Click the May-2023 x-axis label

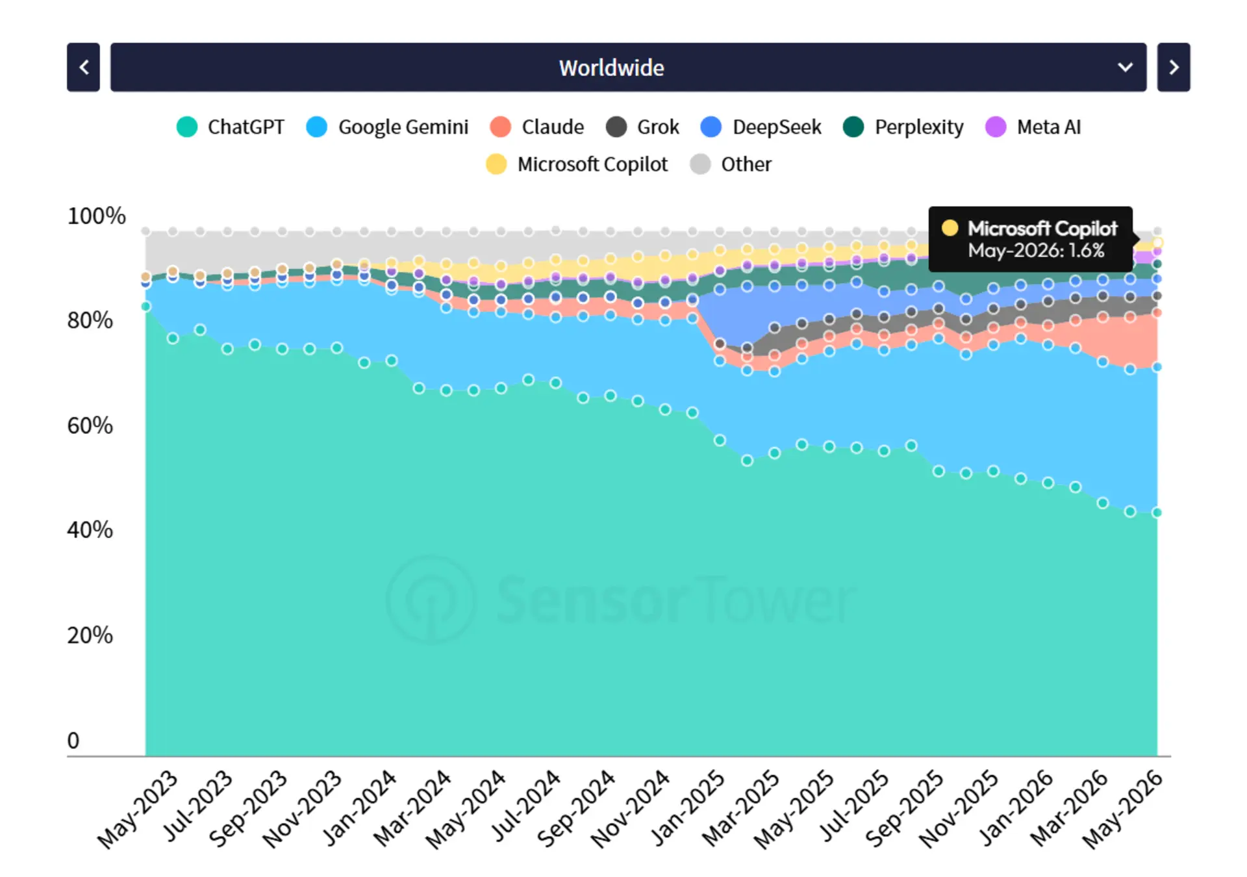137,809
